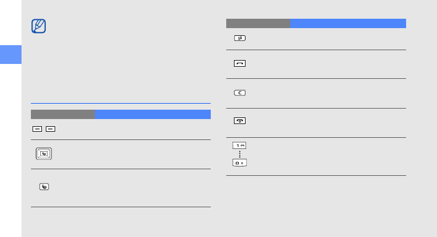Screen dimensions: 437x237
Task: Click the C clear key icon
Action: point(239,93)
